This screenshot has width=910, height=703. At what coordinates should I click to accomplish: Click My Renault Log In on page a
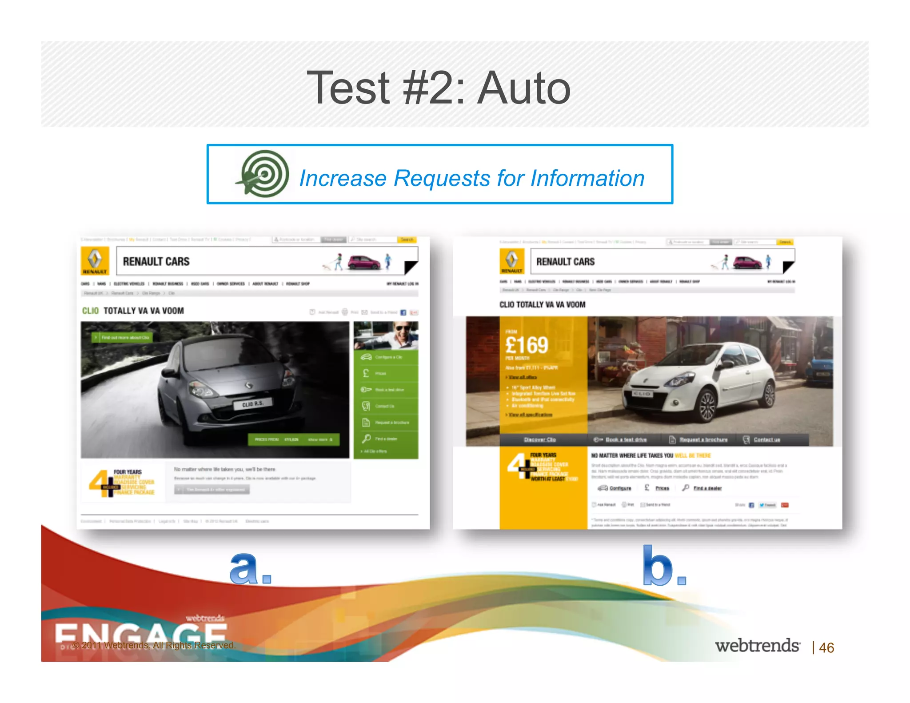pos(403,284)
